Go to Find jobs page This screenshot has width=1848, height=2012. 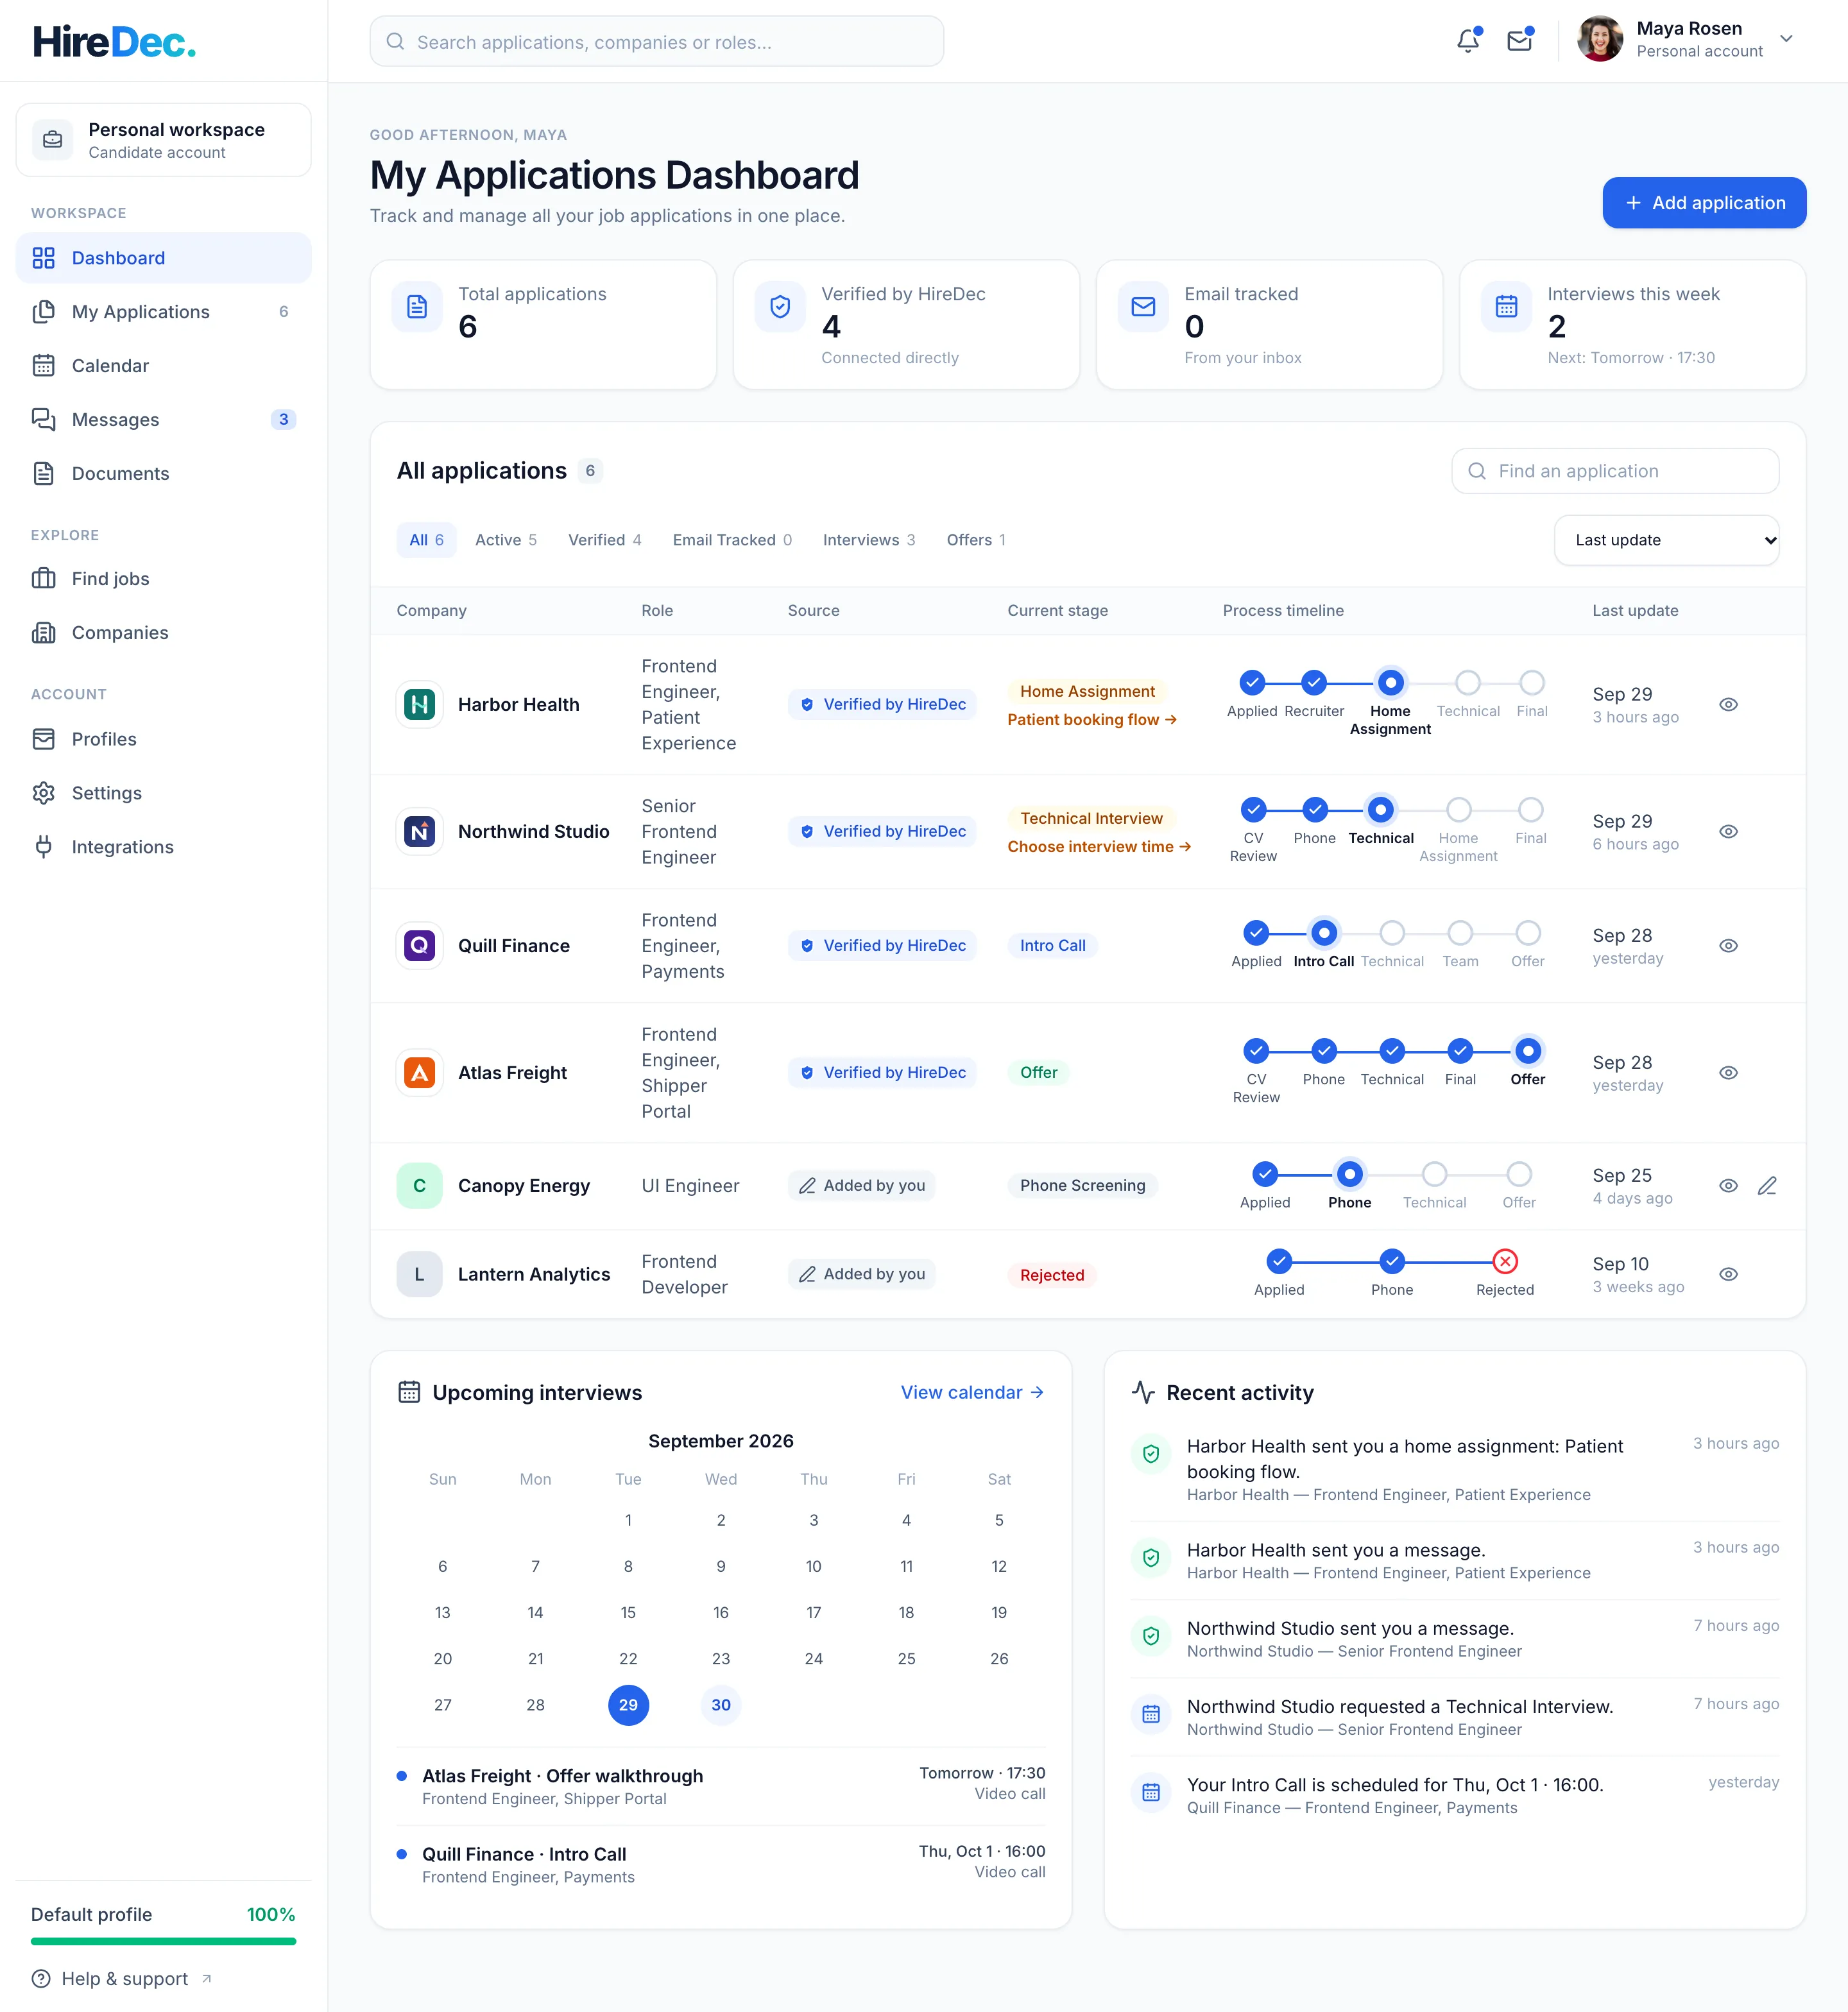(x=164, y=579)
